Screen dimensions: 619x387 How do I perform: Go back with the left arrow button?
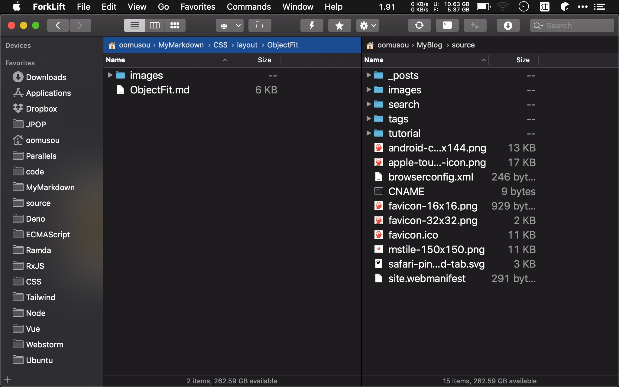[58, 25]
